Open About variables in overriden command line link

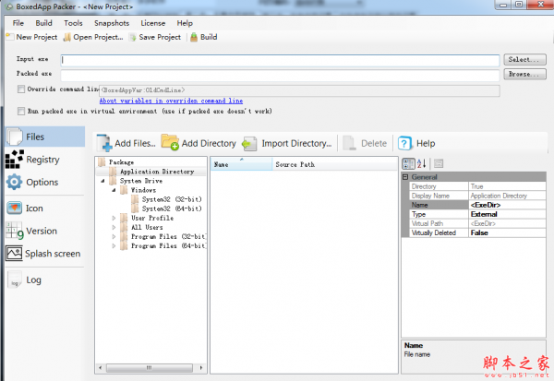(x=171, y=101)
